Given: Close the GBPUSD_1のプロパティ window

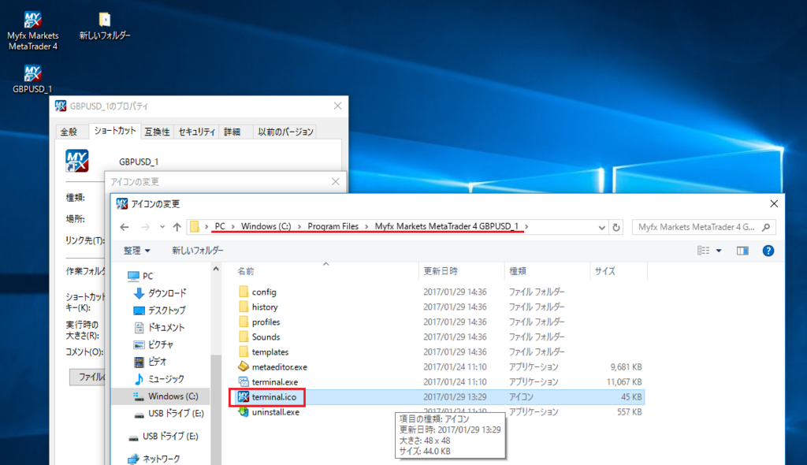Looking at the screenshot, I should click(337, 106).
